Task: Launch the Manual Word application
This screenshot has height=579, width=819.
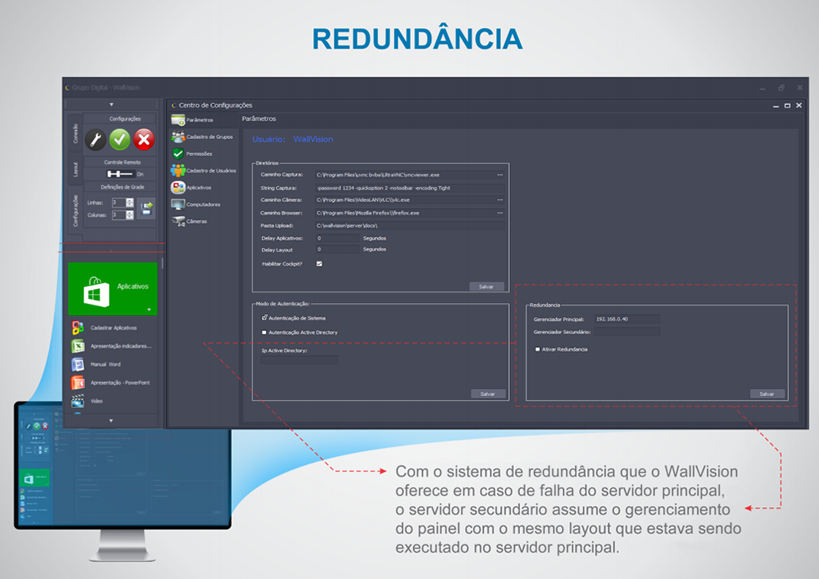Action: tap(105, 365)
